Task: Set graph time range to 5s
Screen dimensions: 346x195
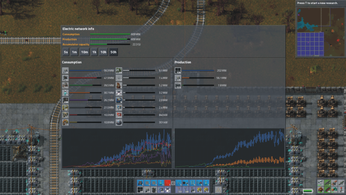Action: [66, 52]
